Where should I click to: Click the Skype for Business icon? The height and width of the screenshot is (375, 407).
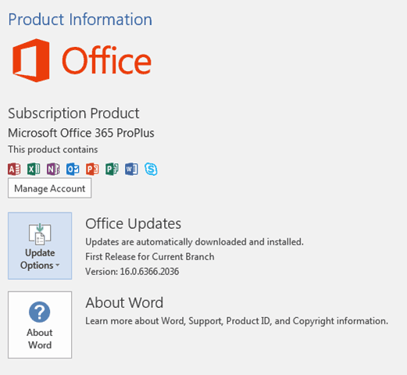point(151,170)
